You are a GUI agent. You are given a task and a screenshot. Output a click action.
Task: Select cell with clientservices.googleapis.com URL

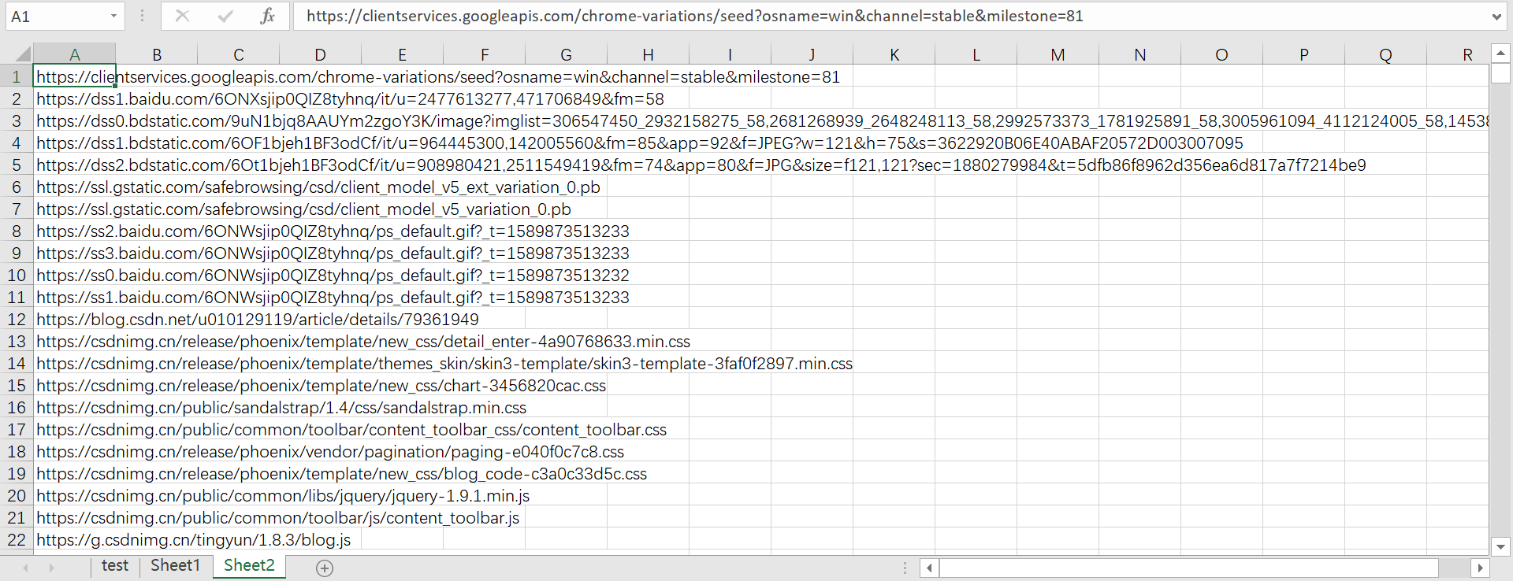coord(74,76)
